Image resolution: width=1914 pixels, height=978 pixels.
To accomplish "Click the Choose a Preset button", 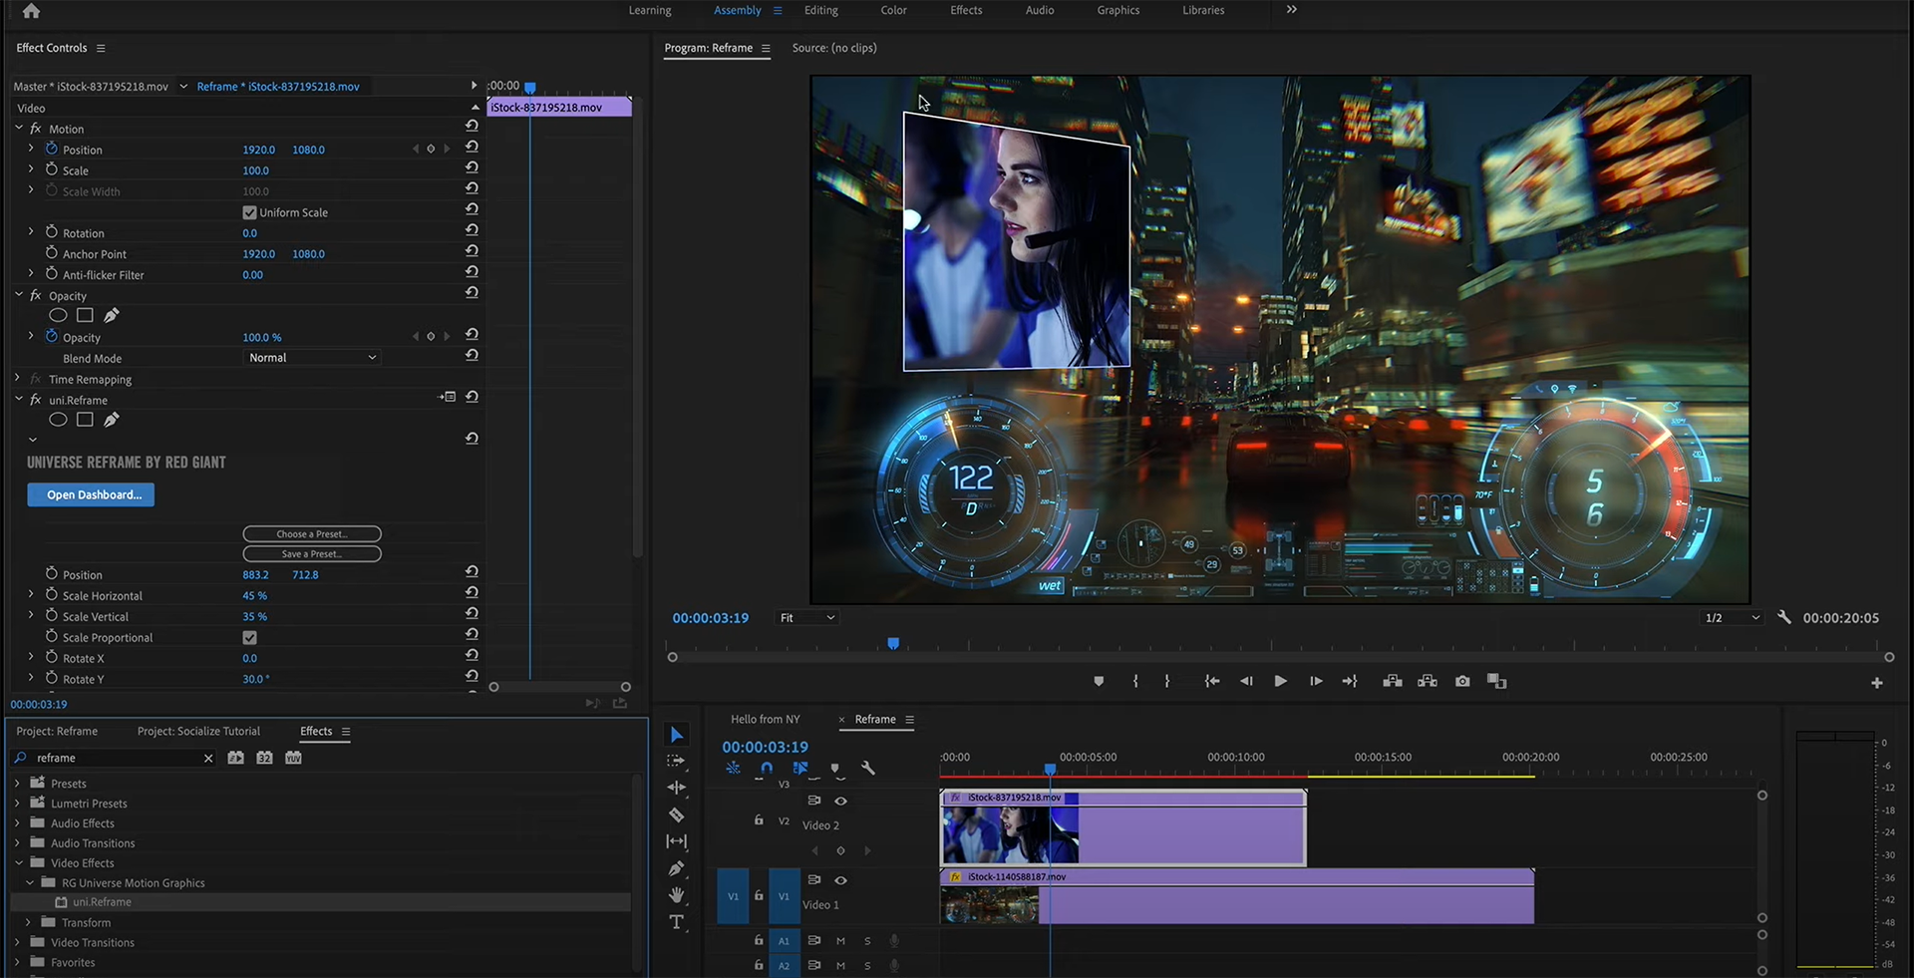I will pos(312,534).
